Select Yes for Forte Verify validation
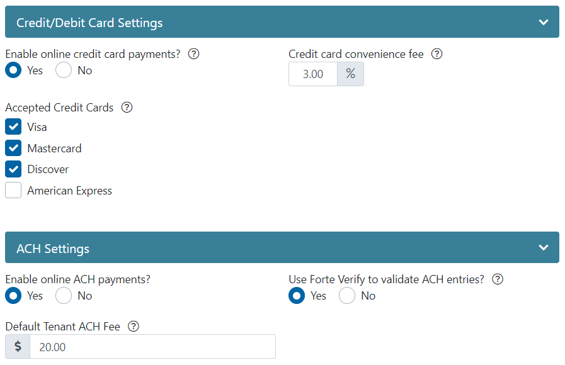Screen dimensions: 565x365 [297, 296]
